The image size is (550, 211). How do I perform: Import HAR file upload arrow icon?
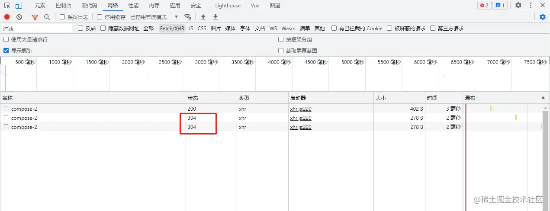pos(203,17)
